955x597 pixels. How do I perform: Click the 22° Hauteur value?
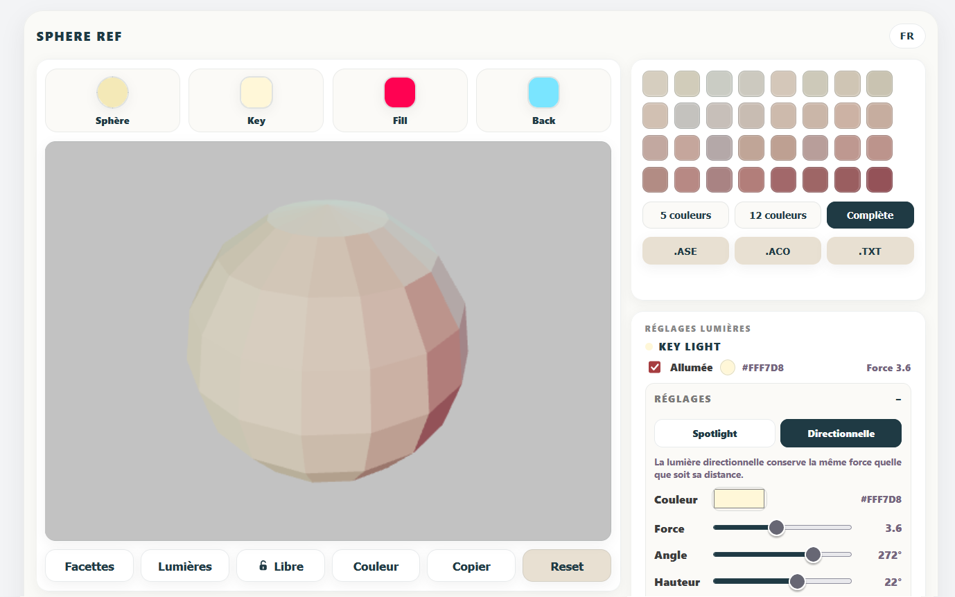pyautogui.click(x=893, y=582)
